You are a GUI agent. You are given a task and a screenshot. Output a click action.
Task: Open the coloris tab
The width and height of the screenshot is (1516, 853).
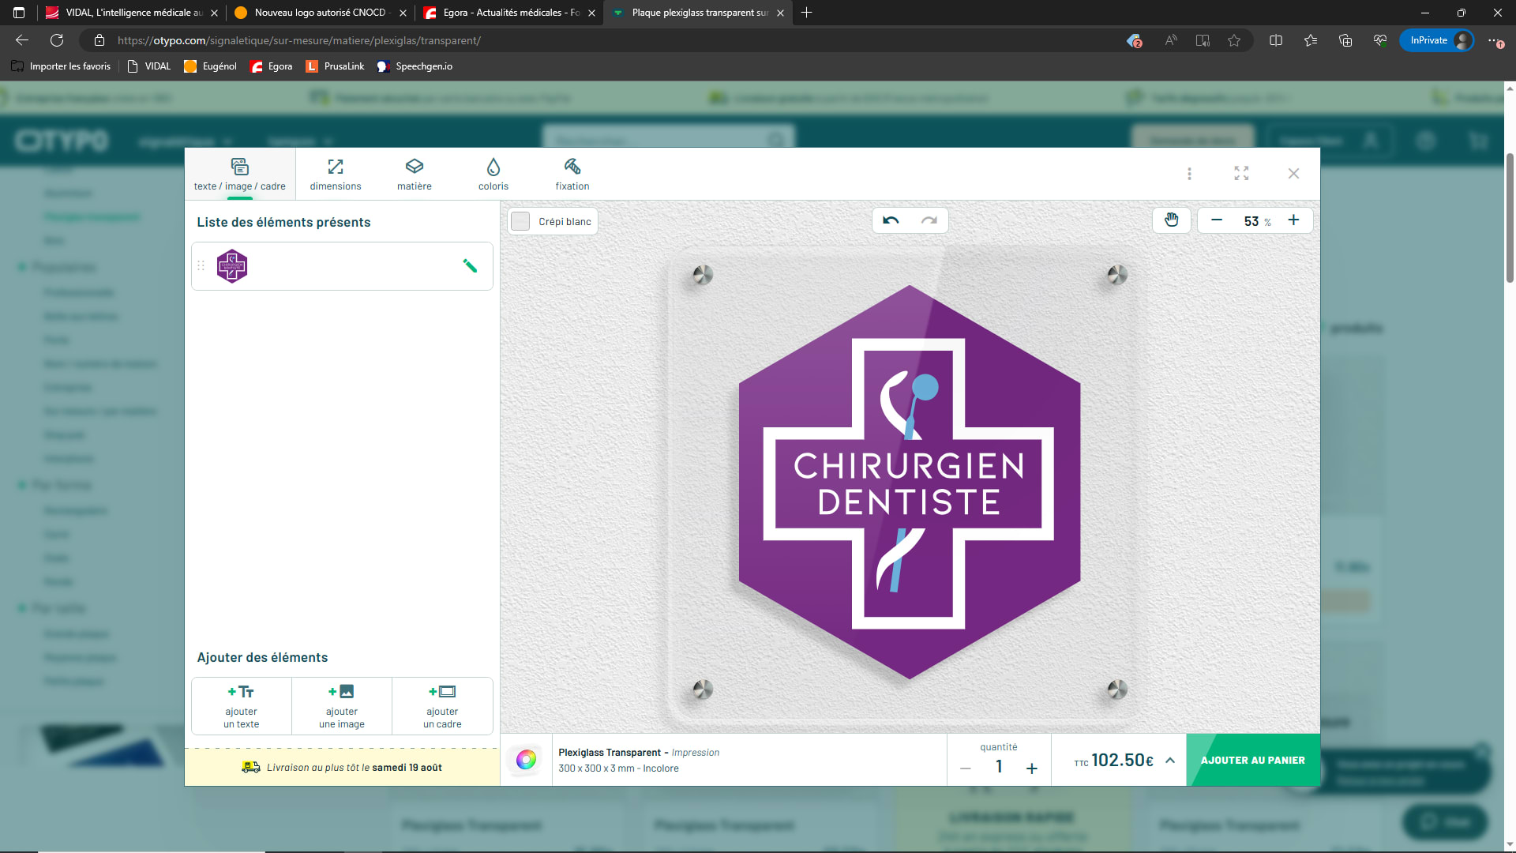tap(493, 174)
